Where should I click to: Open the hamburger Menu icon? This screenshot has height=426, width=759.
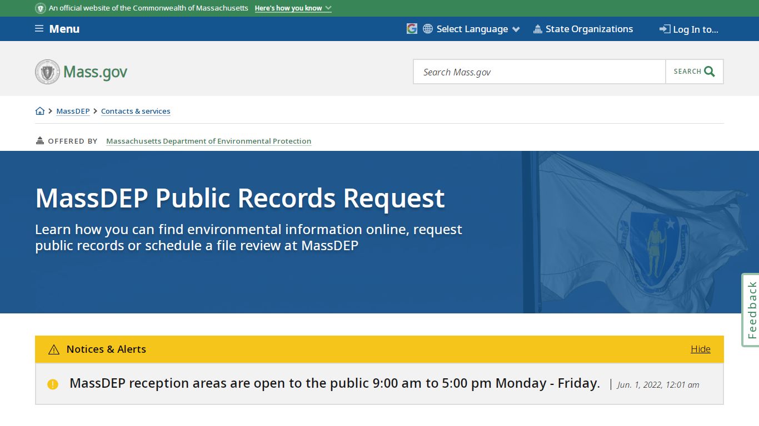coord(39,29)
